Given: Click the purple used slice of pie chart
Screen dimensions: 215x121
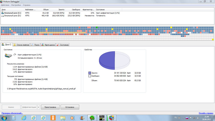Looking at the screenshot, I should tap(107, 60).
